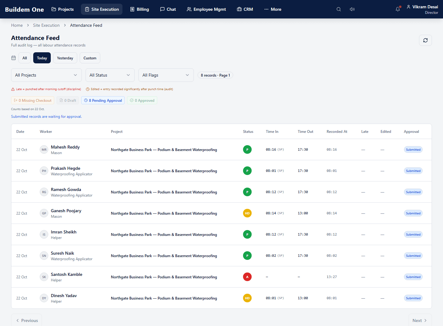Click the refresh feed icon button
The height and width of the screenshot is (326, 443).
click(425, 40)
